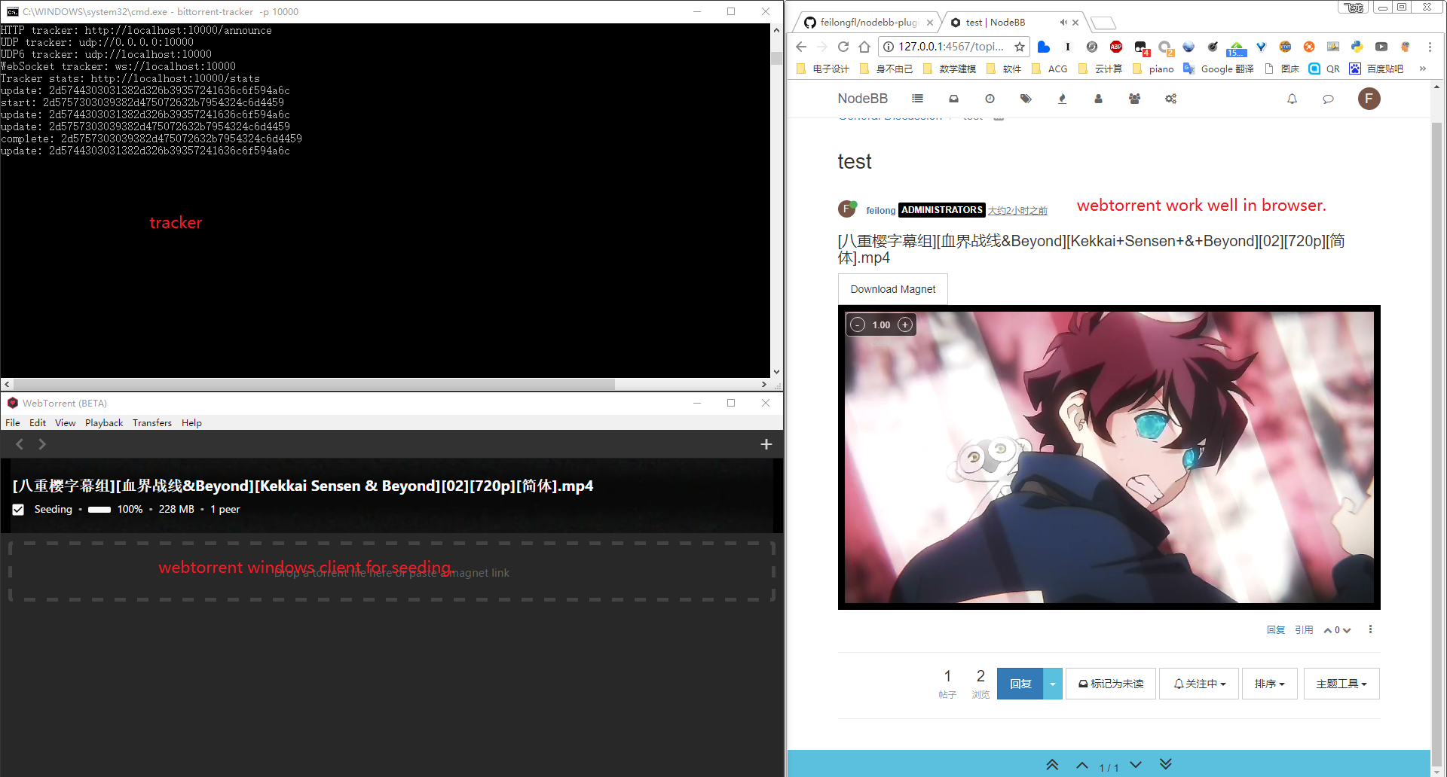
Task: Open 排序 sort dropdown
Action: pos(1270,684)
